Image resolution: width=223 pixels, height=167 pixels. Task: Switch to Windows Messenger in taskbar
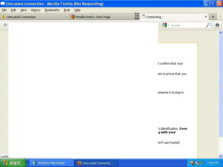tap(52, 163)
